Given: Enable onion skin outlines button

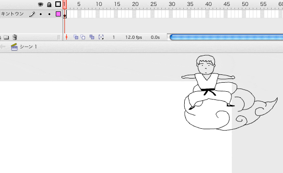Looking at the screenshot, I should point(83,37).
